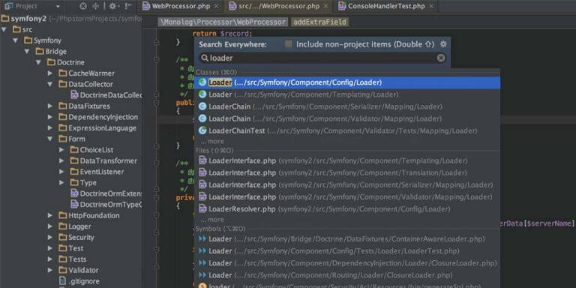Image resolution: width=576 pixels, height=288 pixels.
Task: Select Loader symbol in ContainerAwareLoader.php
Action: coord(347,239)
